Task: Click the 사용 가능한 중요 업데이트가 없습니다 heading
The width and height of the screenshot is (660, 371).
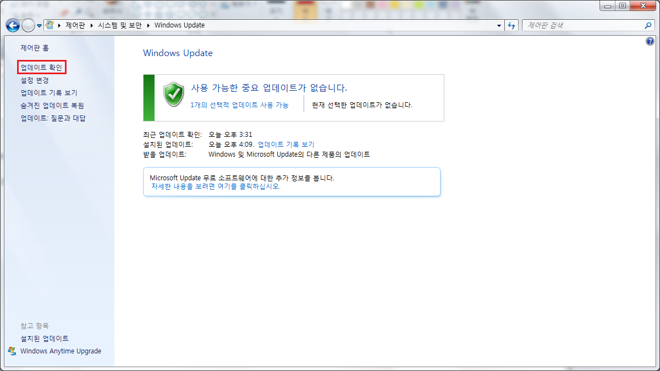Action: pos(269,88)
